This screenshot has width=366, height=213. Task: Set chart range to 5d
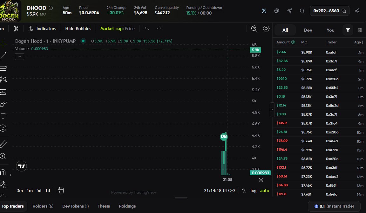tap(39, 190)
